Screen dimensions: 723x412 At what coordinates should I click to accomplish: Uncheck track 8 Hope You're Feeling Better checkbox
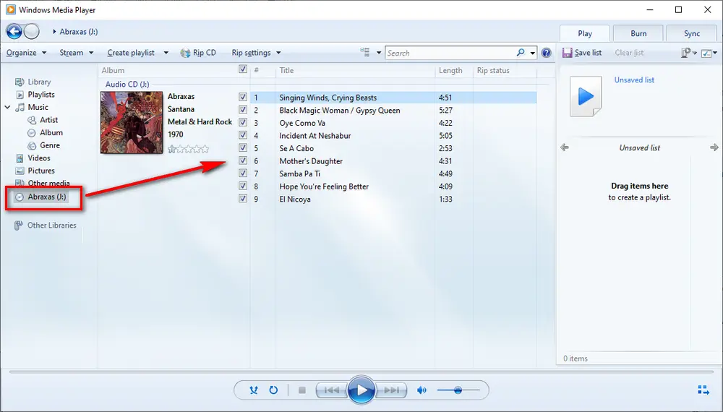242,186
